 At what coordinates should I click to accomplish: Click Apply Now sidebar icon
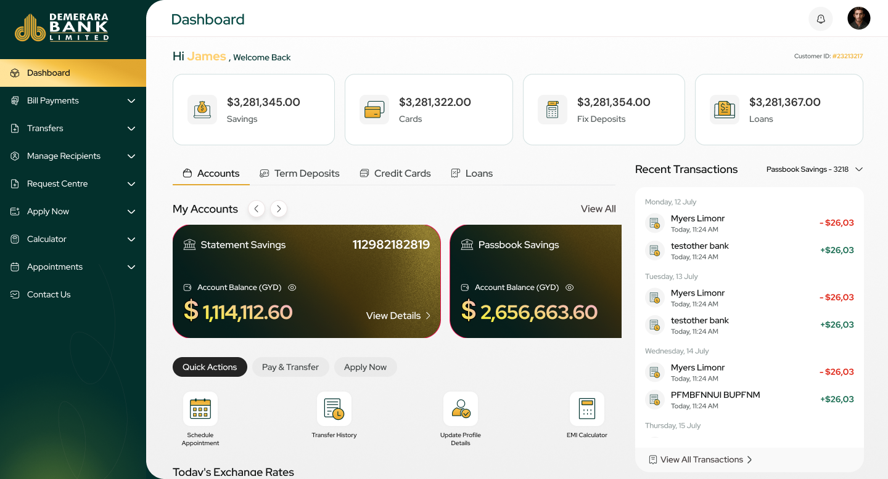[x=15, y=211]
